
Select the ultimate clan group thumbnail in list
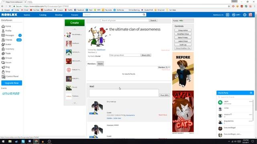69,35
